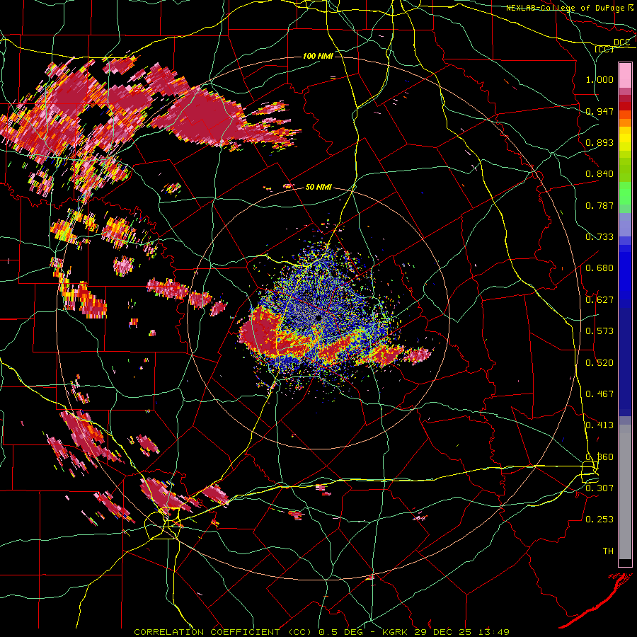Click the DCC product label

point(621,42)
